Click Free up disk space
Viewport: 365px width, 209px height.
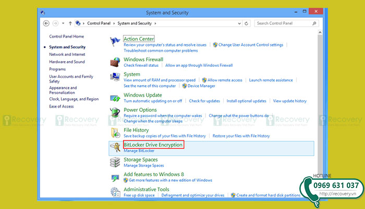(x=139, y=195)
